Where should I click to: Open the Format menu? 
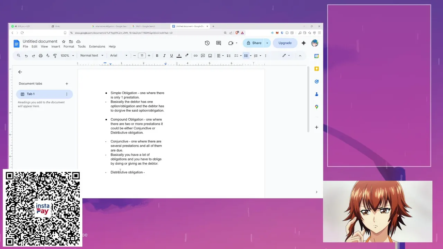coord(69,46)
